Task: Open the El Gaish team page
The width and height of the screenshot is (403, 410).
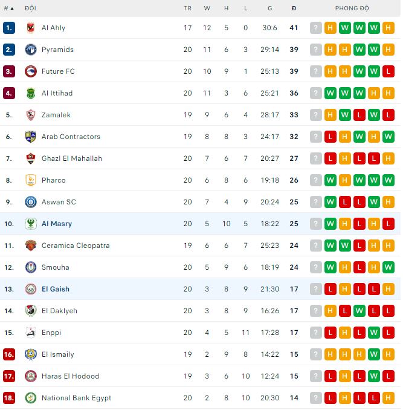Action: click(x=56, y=289)
